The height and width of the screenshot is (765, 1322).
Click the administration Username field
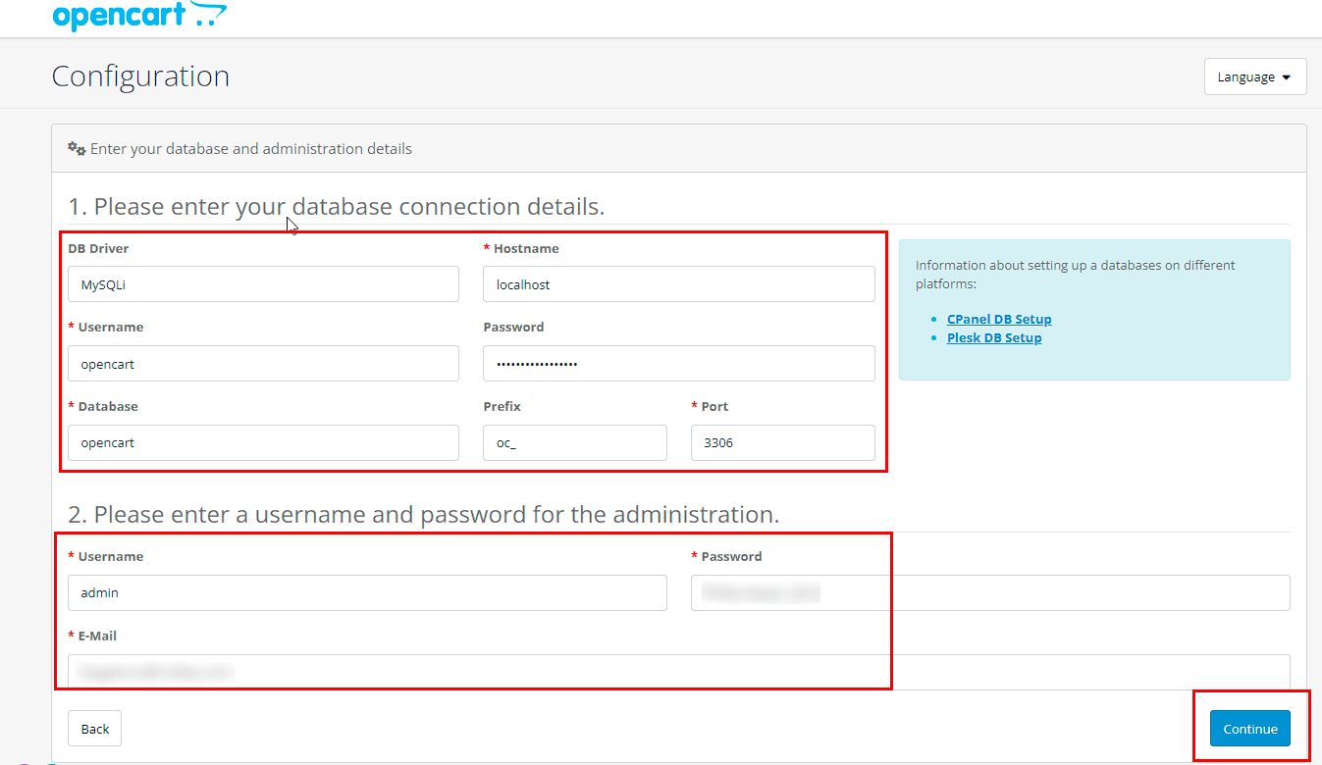click(x=367, y=592)
